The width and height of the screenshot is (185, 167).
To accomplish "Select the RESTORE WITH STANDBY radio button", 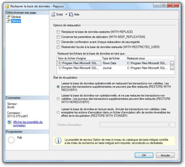I will click(58, 112).
